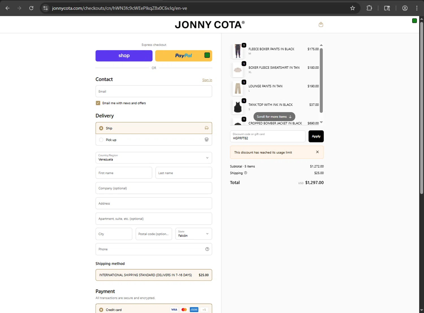Click the Mastercard icon
The height and width of the screenshot is (313, 424).
pyautogui.click(x=184, y=310)
